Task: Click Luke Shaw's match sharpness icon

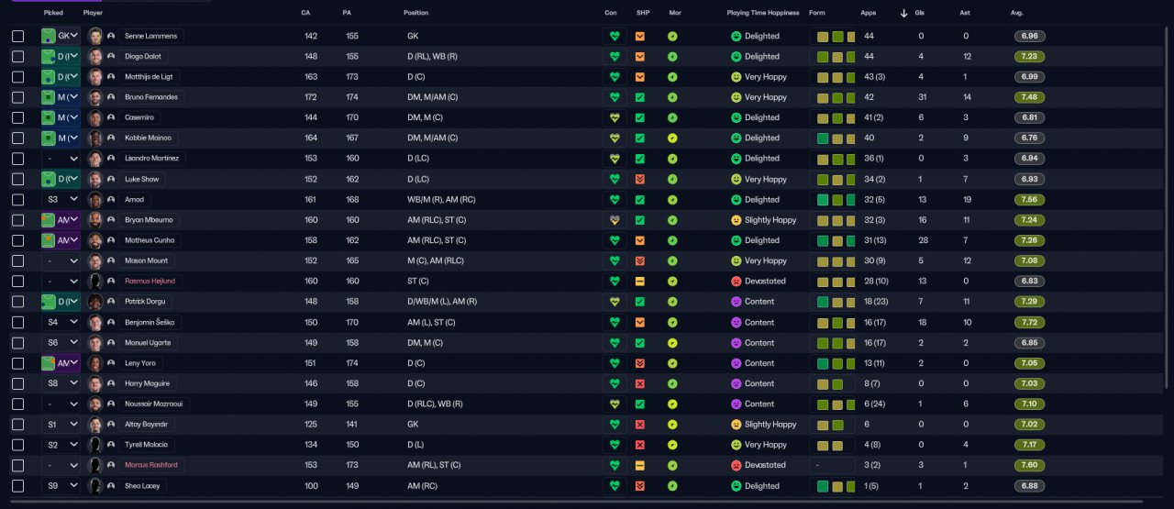Action: click(640, 179)
